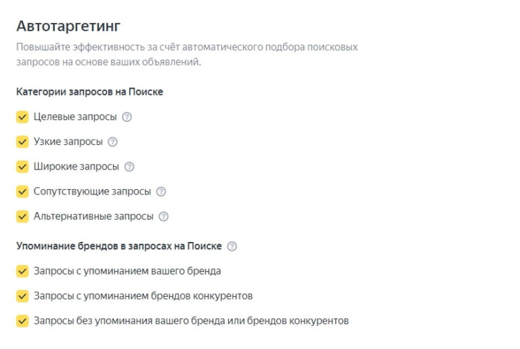
Task: Uncheck the Сопутствующие запросы checkbox
Action: pos(22,191)
